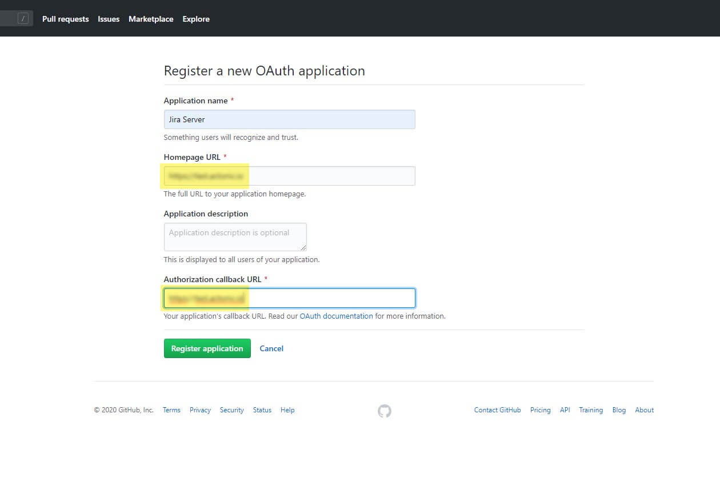
Task: Click "This is displayed to all users" hint
Action: pyautogui.click(x=242, y=259)
